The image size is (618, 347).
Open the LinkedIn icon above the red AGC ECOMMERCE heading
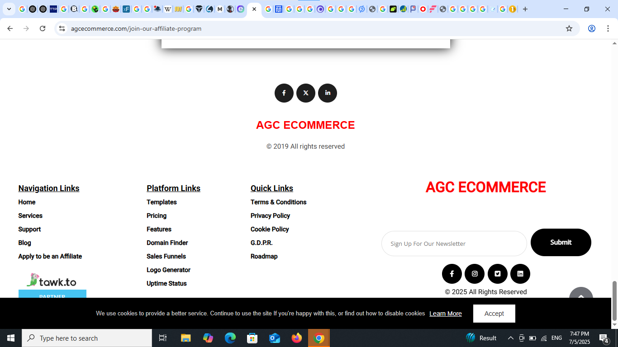328,93
